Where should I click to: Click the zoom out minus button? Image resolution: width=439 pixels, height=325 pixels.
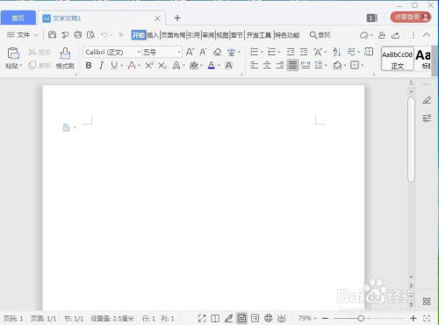tap(325, 318)
